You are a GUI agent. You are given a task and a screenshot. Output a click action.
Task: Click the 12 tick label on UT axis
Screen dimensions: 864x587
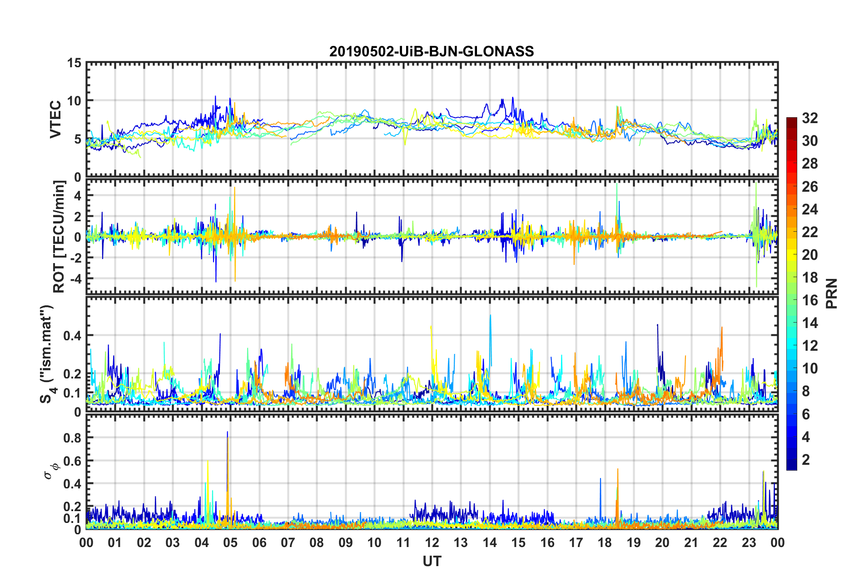[x=432, y=543]
